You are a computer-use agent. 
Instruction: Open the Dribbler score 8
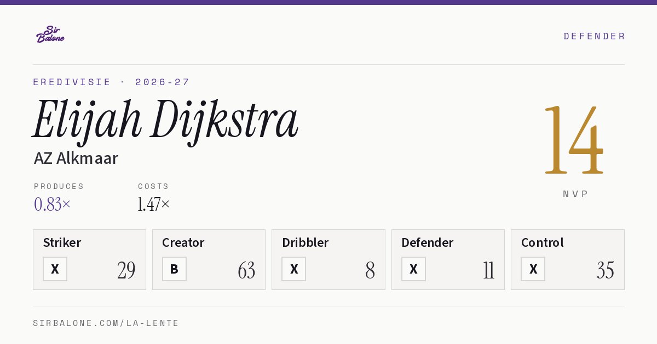click(370, 270)
